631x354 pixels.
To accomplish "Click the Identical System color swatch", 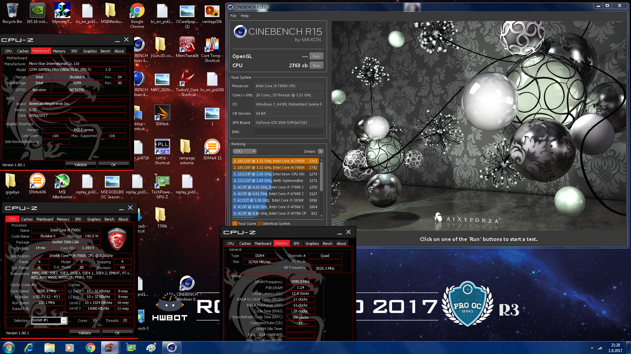I will click(x=260, y=224).
